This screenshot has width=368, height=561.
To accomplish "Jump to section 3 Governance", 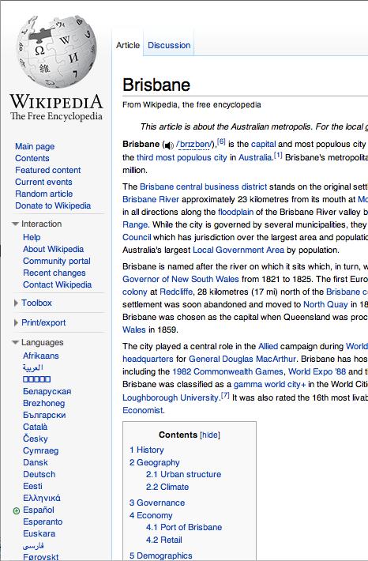I will tap(157, 503).
